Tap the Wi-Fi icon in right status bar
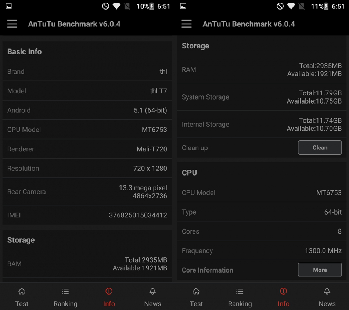This screenshot has height=310, width=349. [x=291, y=6]
